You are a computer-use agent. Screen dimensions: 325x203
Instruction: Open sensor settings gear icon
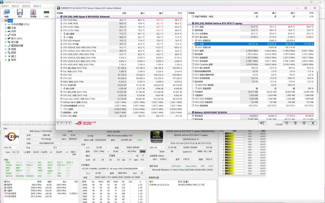point(304,123)
